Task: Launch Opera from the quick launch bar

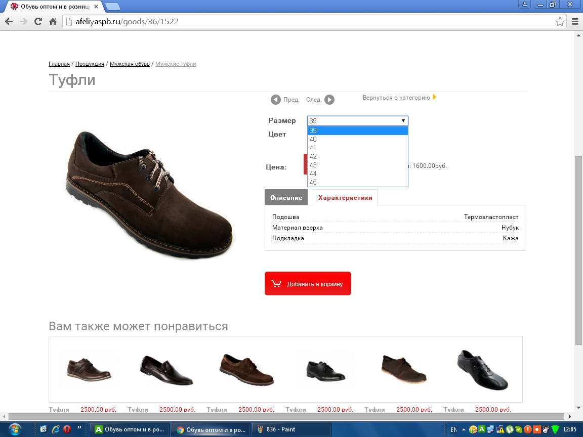Action: [x=67, y=429]
